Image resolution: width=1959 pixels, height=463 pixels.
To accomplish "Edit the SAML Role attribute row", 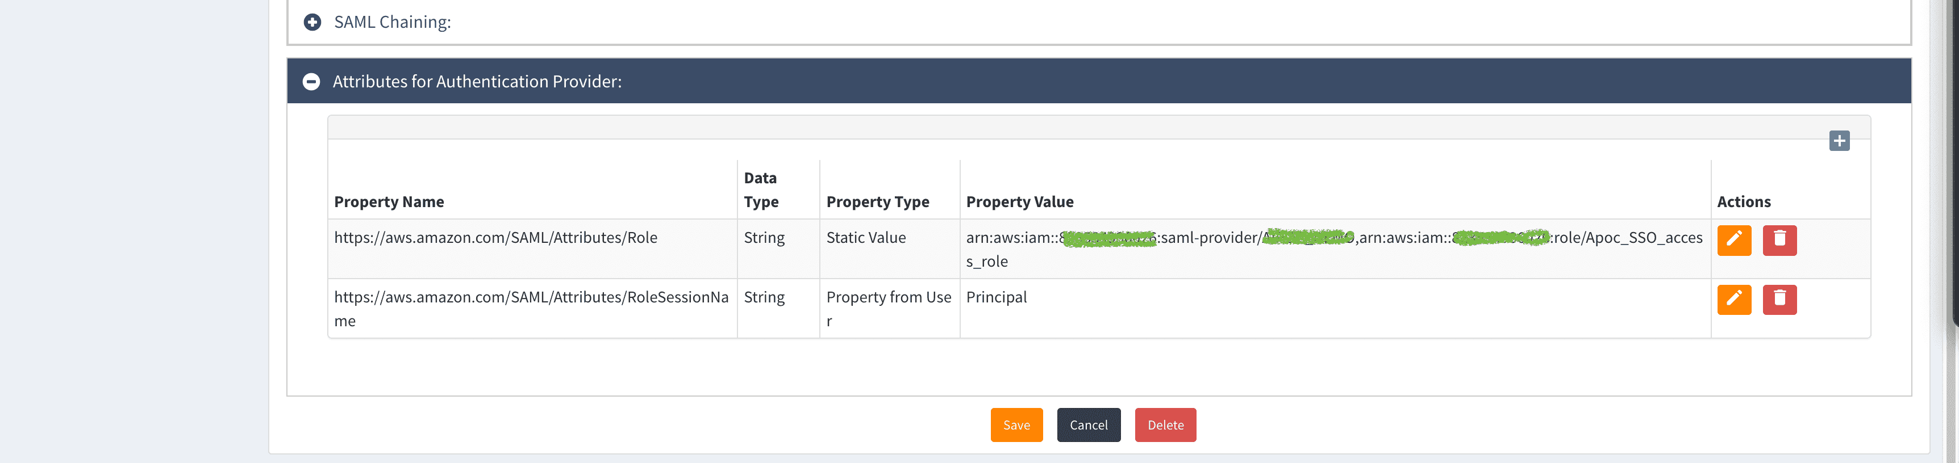I will pyautogui.click(x=1734, y=240).
